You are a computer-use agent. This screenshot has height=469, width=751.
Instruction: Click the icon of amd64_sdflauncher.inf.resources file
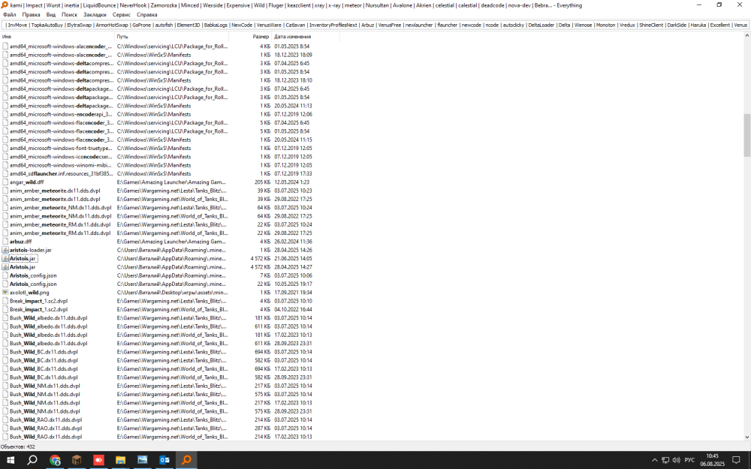click(5, 174)
